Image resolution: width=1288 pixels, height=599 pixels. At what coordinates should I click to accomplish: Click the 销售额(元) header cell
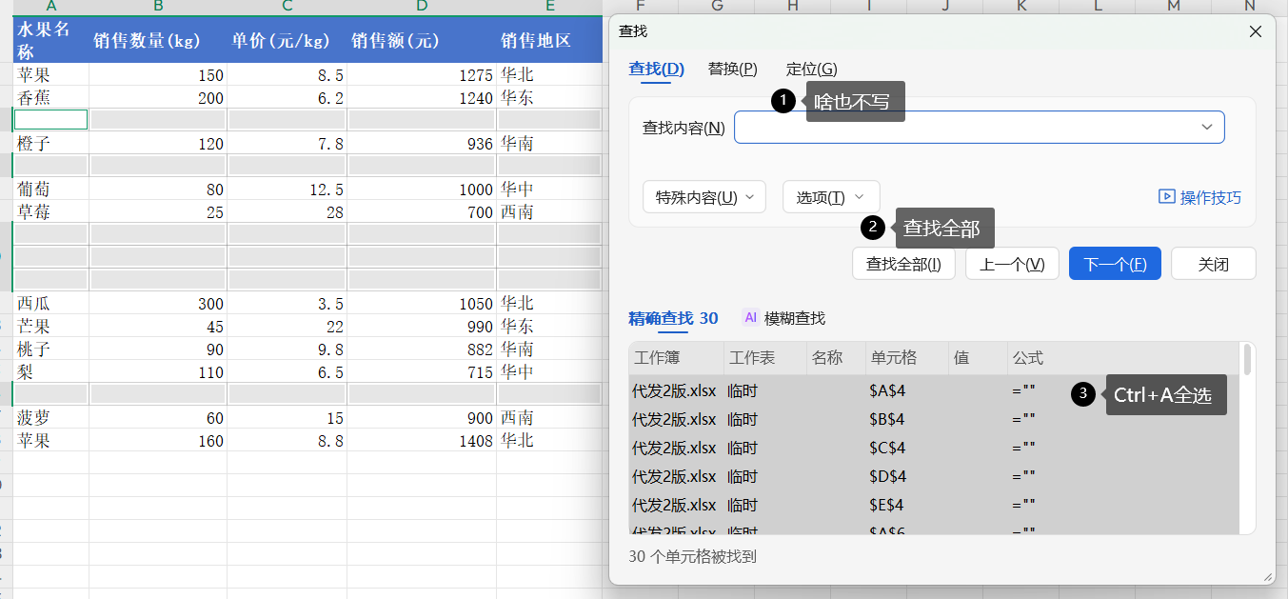coord(422,39)
